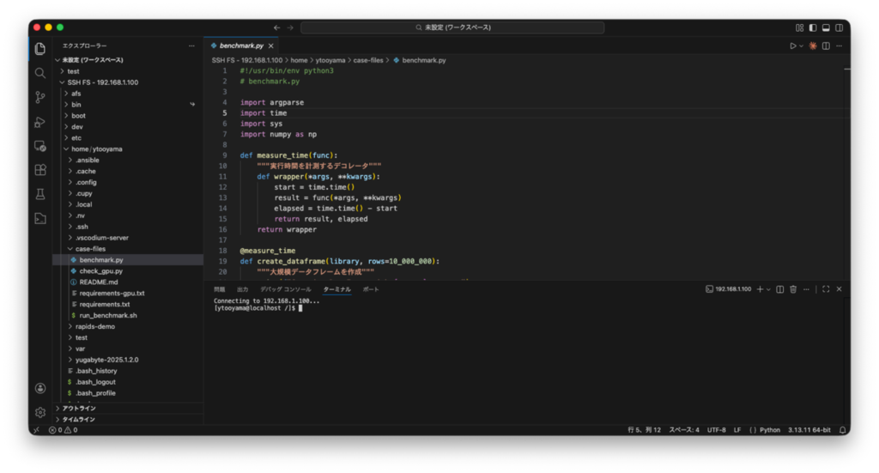Image resolution: width=879 pixels, height=473 pixels.
Task: Go forward with the navigation right arrow
Action: point(290,27)
